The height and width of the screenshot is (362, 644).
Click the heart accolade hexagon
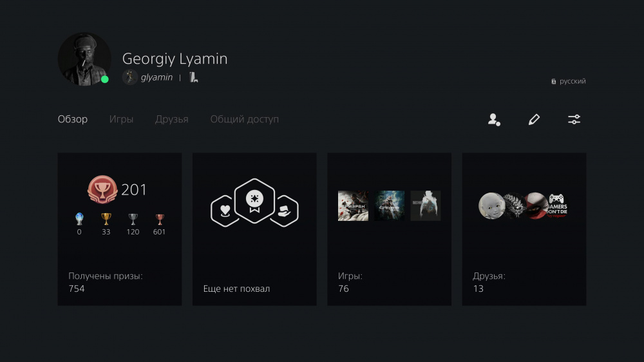click(x=225, y=211)
